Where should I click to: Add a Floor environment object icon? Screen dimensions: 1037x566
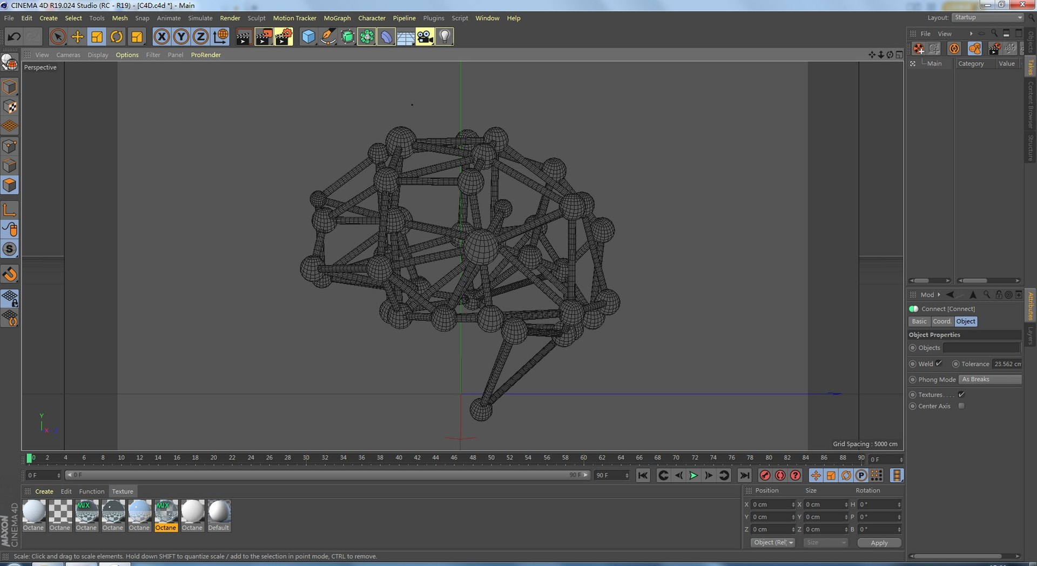(x=406, y=37)
